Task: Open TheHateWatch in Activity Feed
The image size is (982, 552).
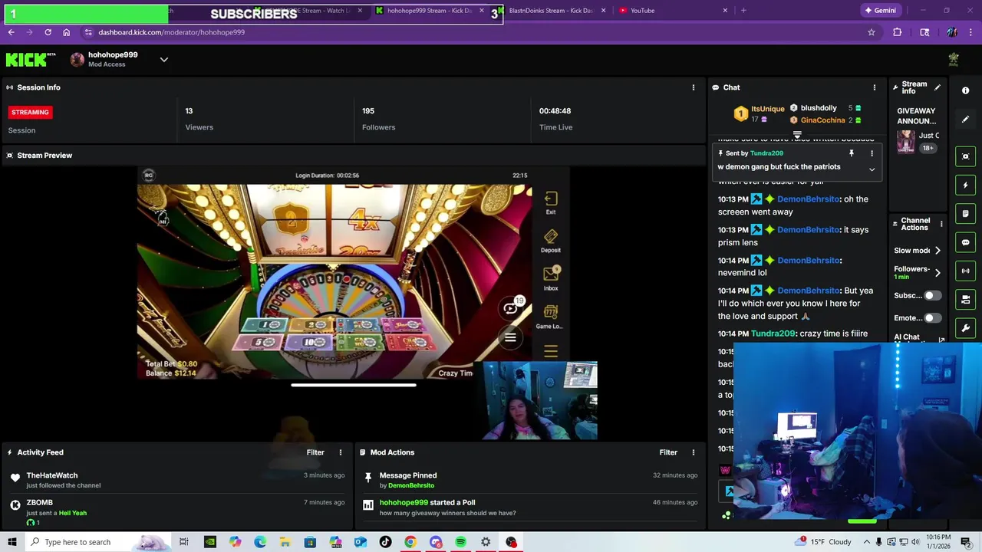Action: (x=52, y=475)
